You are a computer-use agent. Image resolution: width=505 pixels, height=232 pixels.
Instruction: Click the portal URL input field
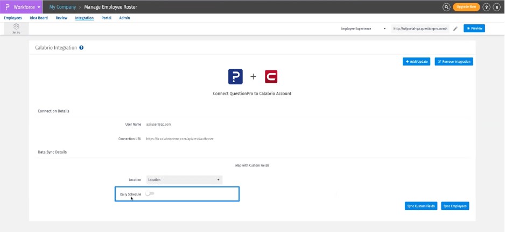pos(420,28)
